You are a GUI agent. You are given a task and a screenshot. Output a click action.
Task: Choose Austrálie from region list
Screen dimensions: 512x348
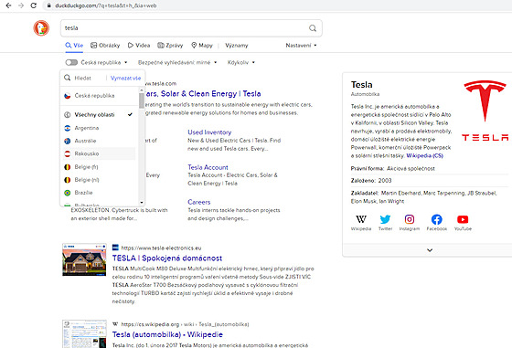coord(100,141)
